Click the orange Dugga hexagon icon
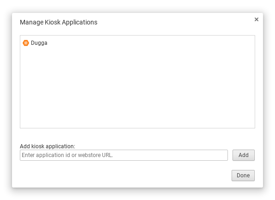The height and width of the screenshot is (200, 275). [x=26, y=43]
